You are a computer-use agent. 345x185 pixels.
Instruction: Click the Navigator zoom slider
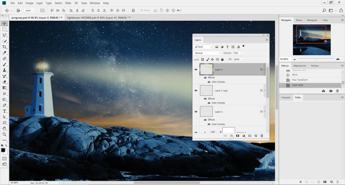[x=316, y=59]
